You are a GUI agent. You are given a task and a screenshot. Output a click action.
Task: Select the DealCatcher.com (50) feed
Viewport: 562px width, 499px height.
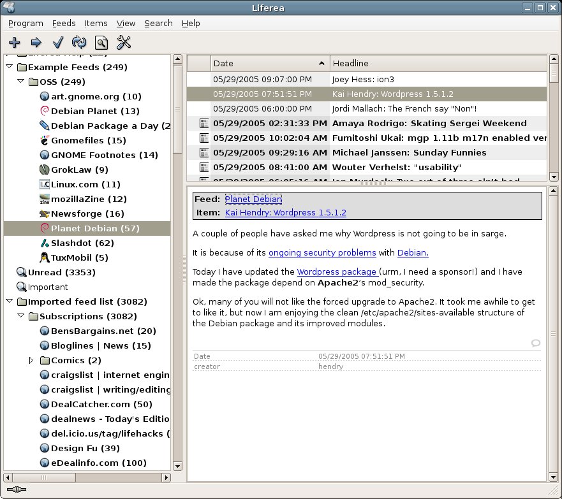click(101, 404)
